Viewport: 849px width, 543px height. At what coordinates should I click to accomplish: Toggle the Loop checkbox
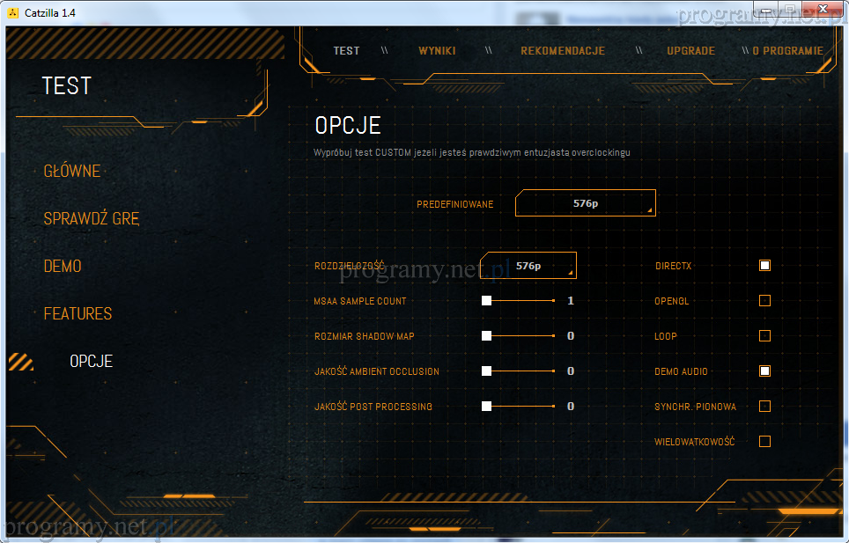coord(764,335)
